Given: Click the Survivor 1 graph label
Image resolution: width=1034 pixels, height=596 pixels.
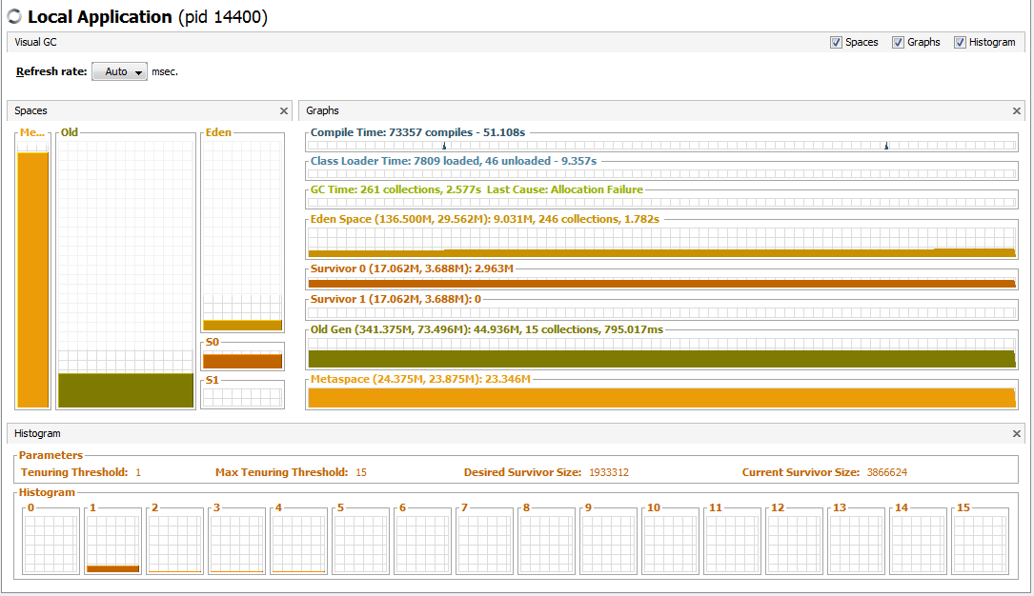Looking at the screenshot, I should [395, 299].
